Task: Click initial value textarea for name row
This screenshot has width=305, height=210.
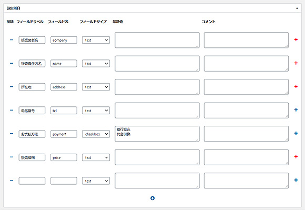Action: pyautogui.click(x=157, y=64)
